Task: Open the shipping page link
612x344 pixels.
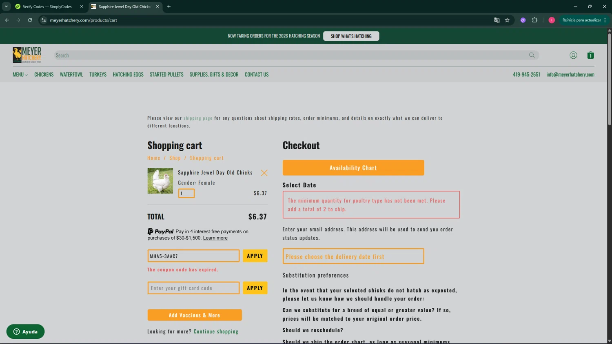Action: pyautogui.click(x=198, y=118)
